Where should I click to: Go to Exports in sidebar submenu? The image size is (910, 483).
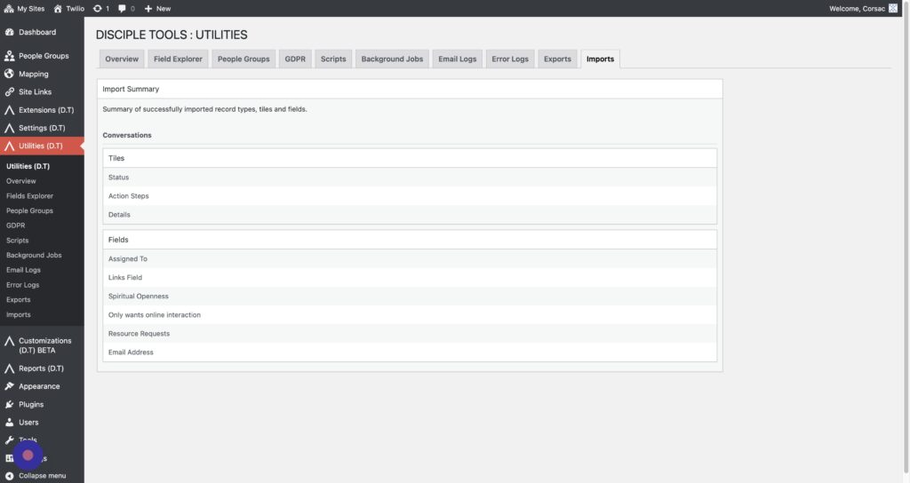tap(19, 300)
